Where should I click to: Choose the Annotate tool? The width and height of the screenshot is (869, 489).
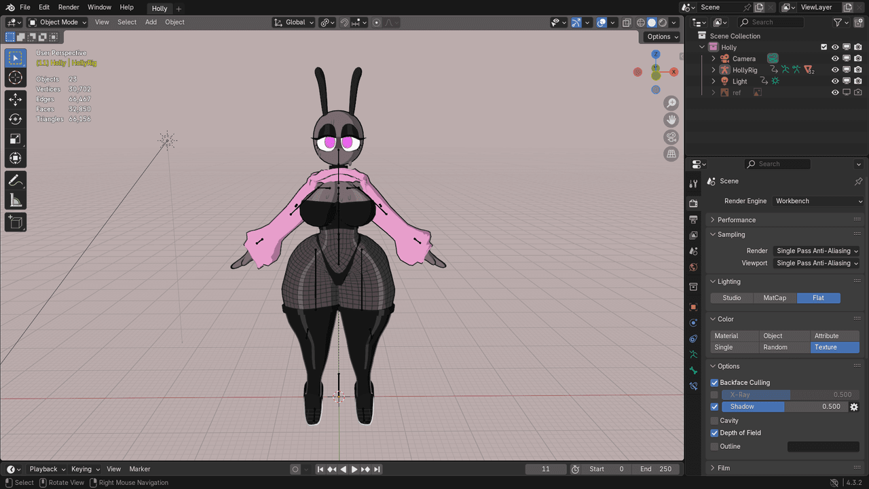(x=16, y=181)
